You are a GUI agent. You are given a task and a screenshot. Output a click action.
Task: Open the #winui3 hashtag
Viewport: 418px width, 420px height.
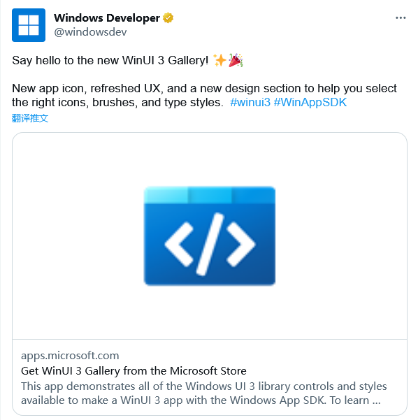pos(250,102)
